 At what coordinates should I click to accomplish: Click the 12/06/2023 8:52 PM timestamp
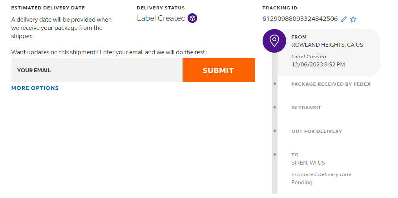tap(318, 64)
